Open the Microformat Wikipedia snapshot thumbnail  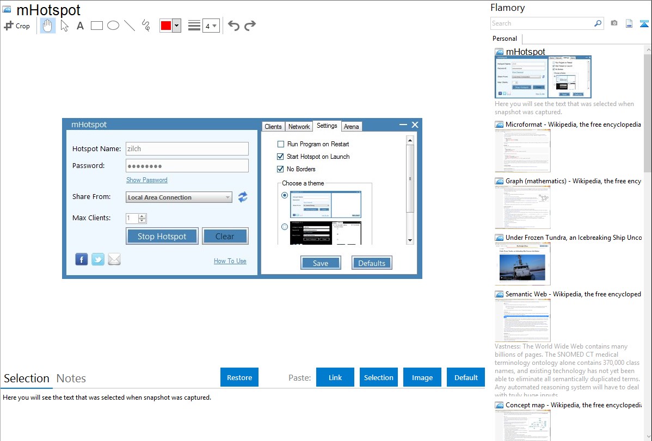click(x=522, y=151)
